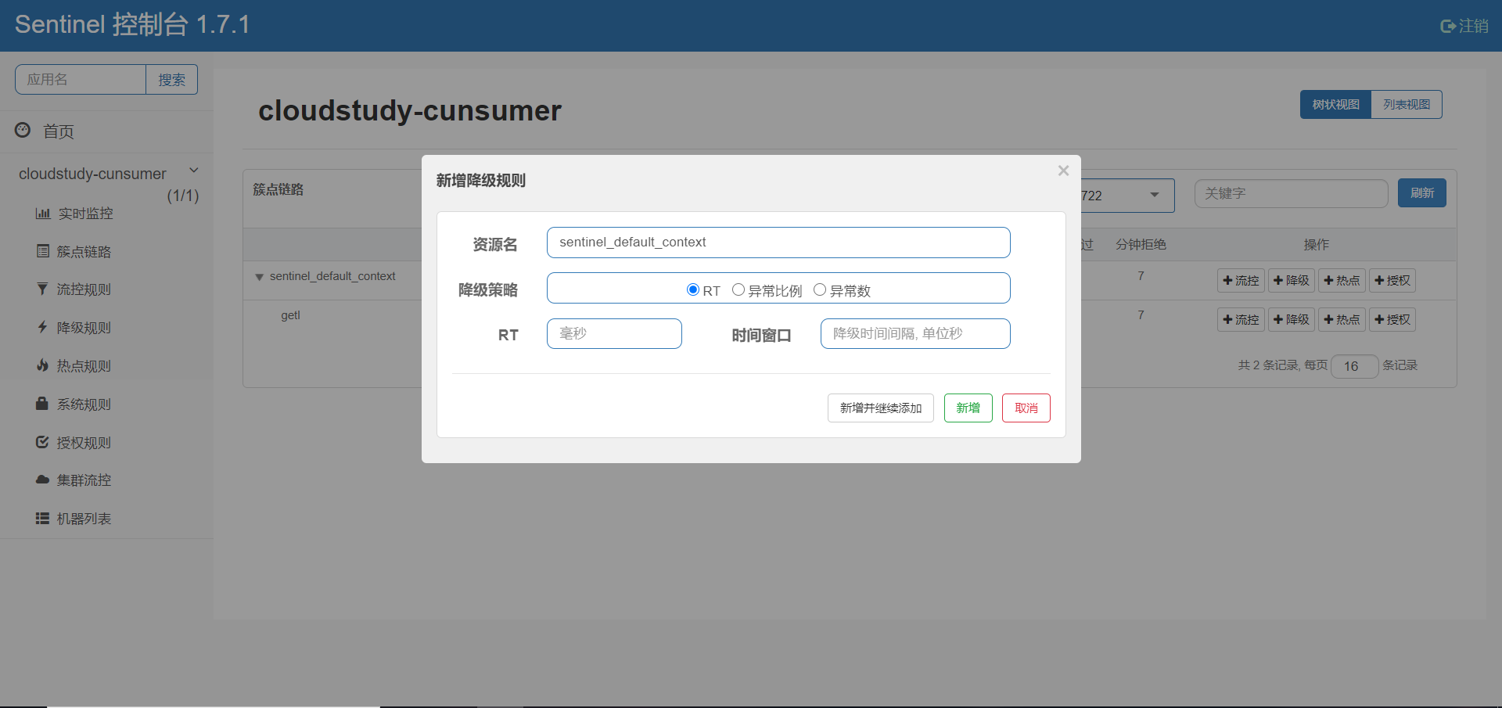1502x708 pixels.
Task: Click the cloudstudy-cunsumer page heading
Action: 410,111
